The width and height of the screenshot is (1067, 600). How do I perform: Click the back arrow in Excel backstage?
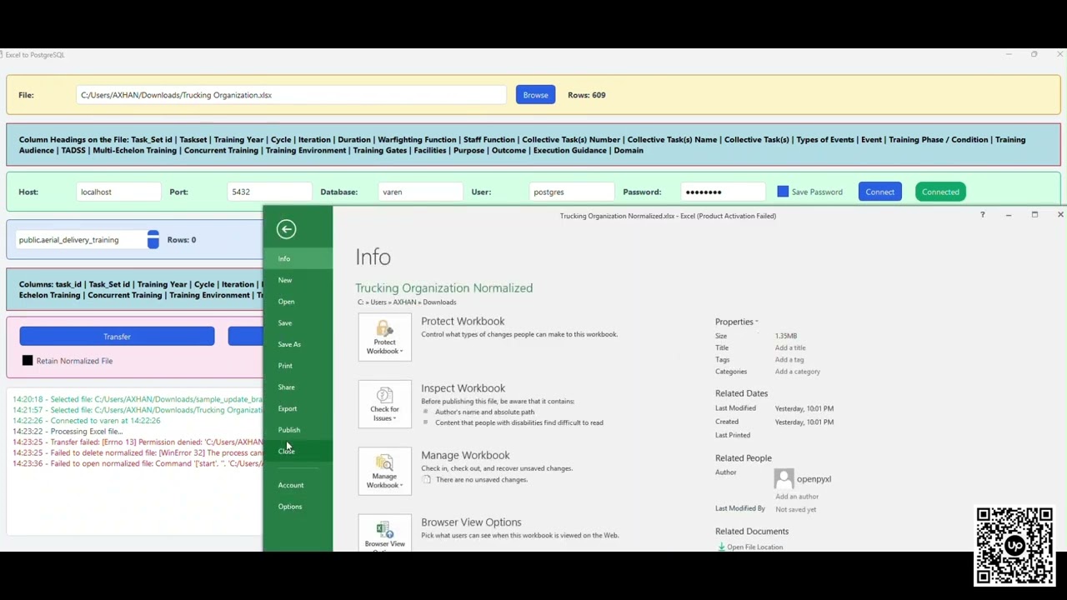point(286,229)
